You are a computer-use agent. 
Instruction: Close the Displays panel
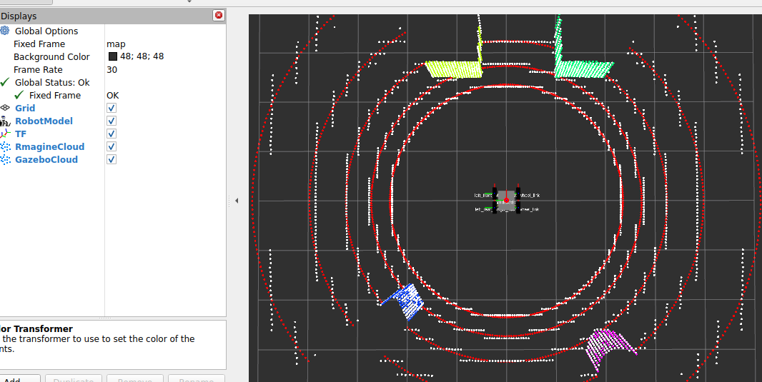[x=219, y=16]
